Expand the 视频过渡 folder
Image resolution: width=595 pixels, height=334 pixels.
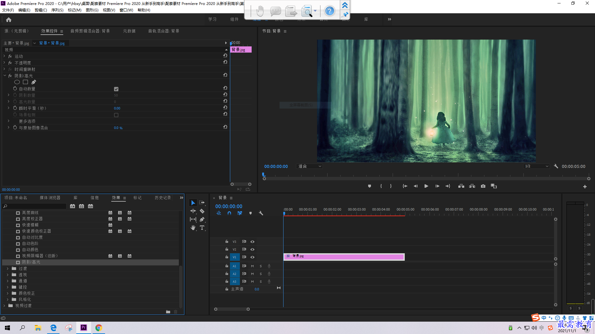4,306
